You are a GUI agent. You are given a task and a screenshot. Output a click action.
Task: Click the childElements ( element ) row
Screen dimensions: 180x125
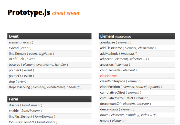[x=137, y=70]
